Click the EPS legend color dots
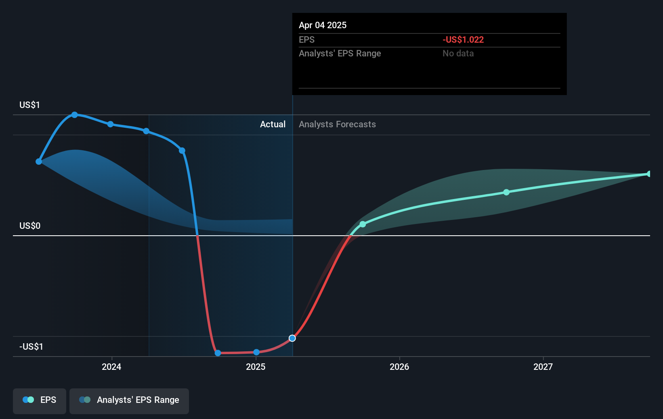This screenshot has height=419, width=663. pyautogui.click(x=28, y=400)
